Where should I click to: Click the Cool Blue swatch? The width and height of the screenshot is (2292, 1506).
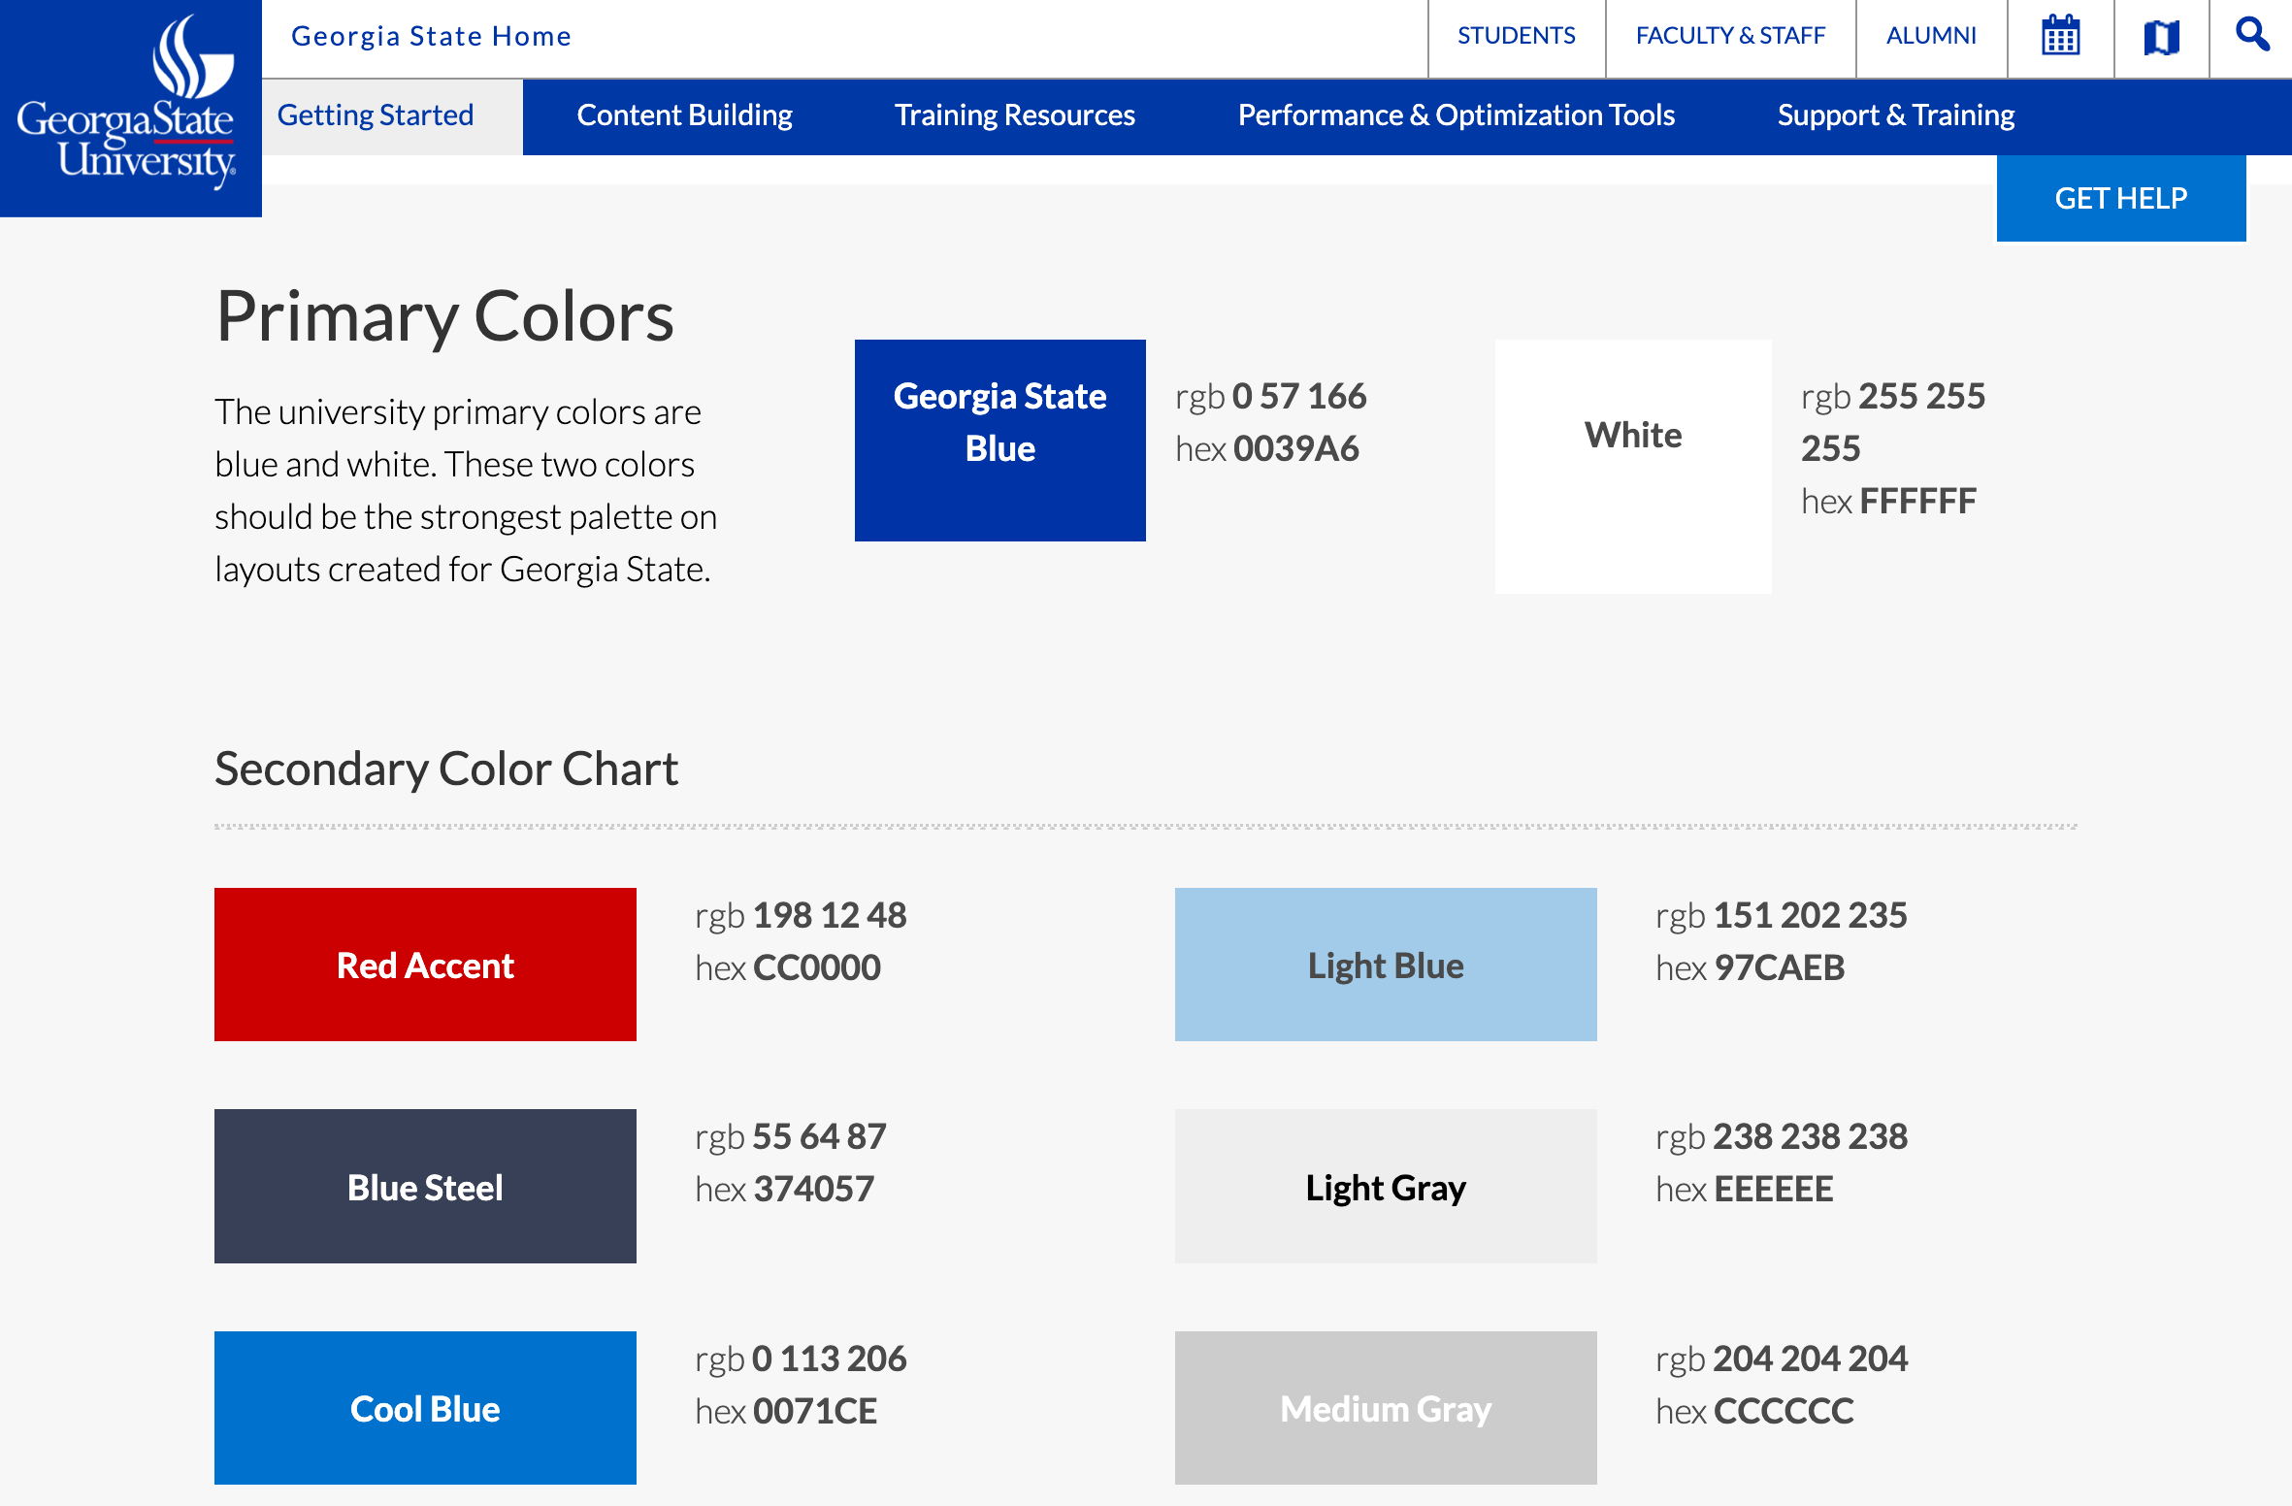tap(425, 1407)
